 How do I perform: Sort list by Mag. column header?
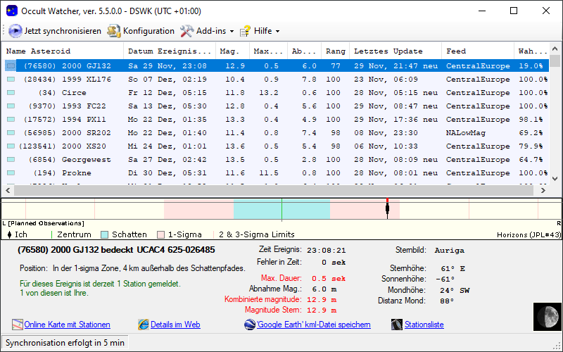[232, 51]
